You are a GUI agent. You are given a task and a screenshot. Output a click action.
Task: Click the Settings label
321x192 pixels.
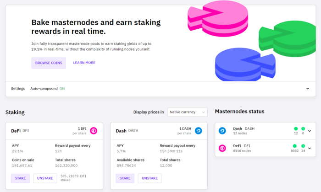coord(18,89)
